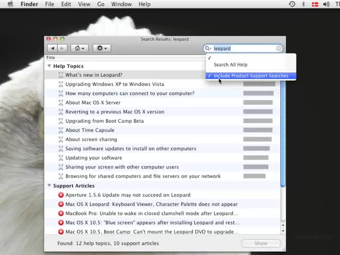Screen dimensions: 340x255
Task: Click the yellow minimize window button
Action: (55, 39)
